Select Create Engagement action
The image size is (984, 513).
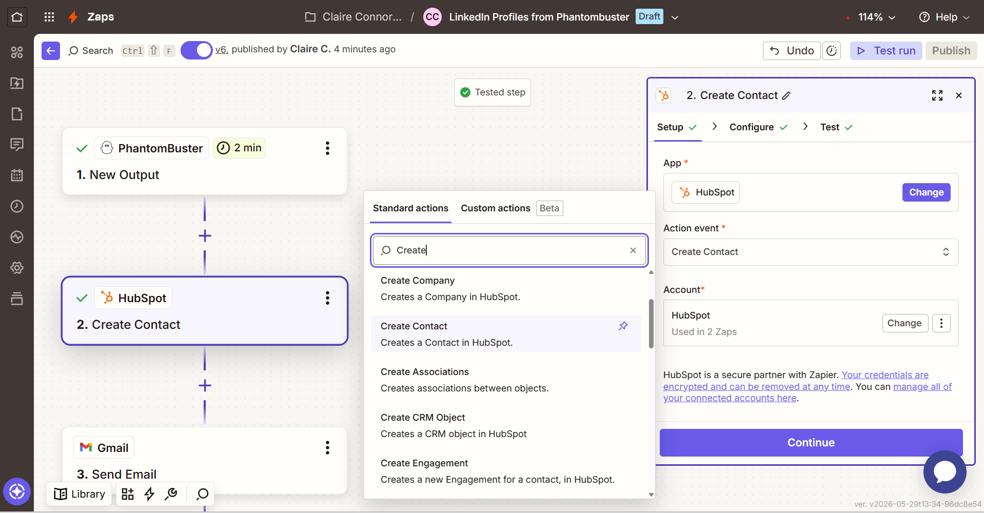tap(505, 471)
